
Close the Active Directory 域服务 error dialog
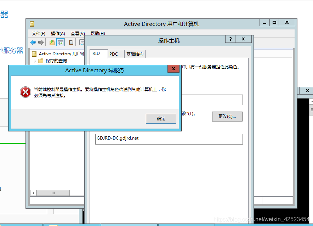[173, 69]
